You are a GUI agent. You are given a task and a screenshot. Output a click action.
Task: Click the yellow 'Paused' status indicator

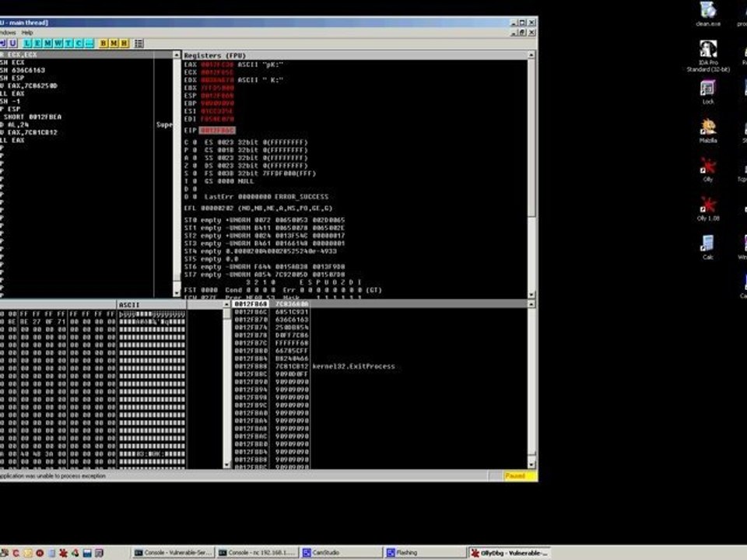coord(521,476)
